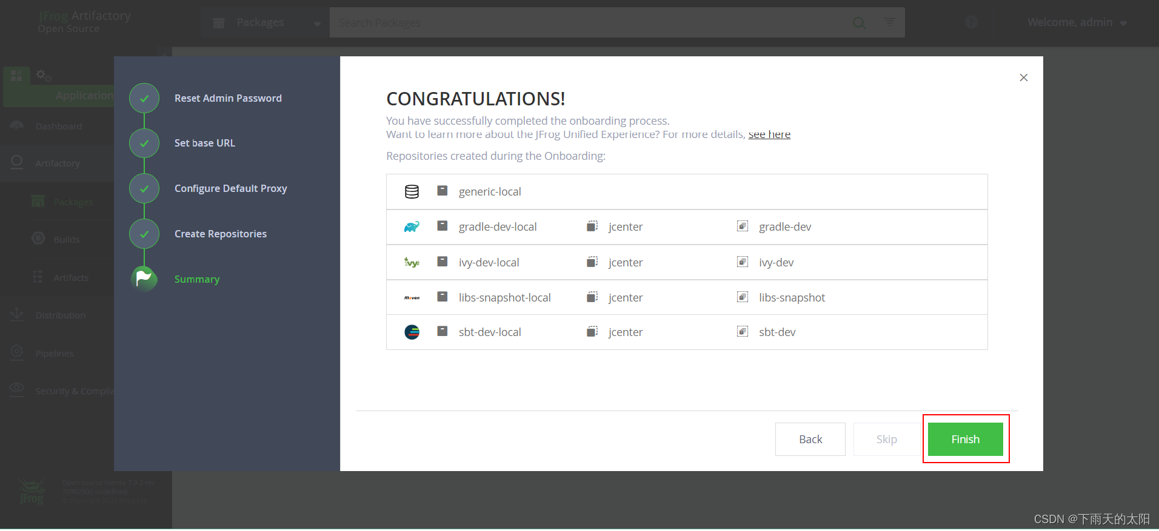Click the Maven package type icon
Screen dimensions: 1159x531
click(x=412, y=297)
